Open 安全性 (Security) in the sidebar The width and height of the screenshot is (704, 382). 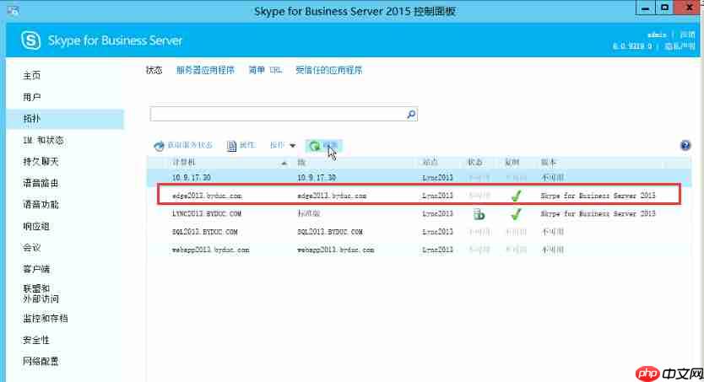click(36, 340)
